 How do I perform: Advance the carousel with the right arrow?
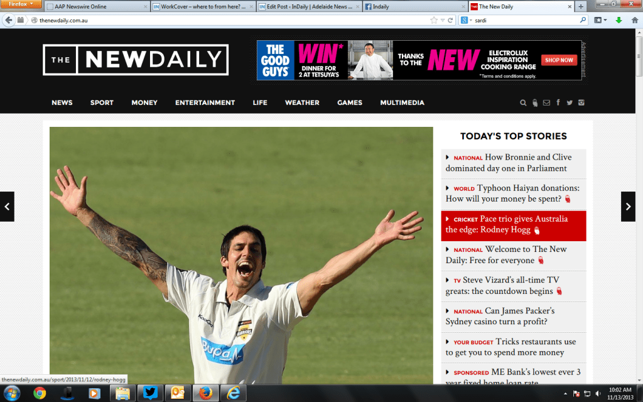628,206
